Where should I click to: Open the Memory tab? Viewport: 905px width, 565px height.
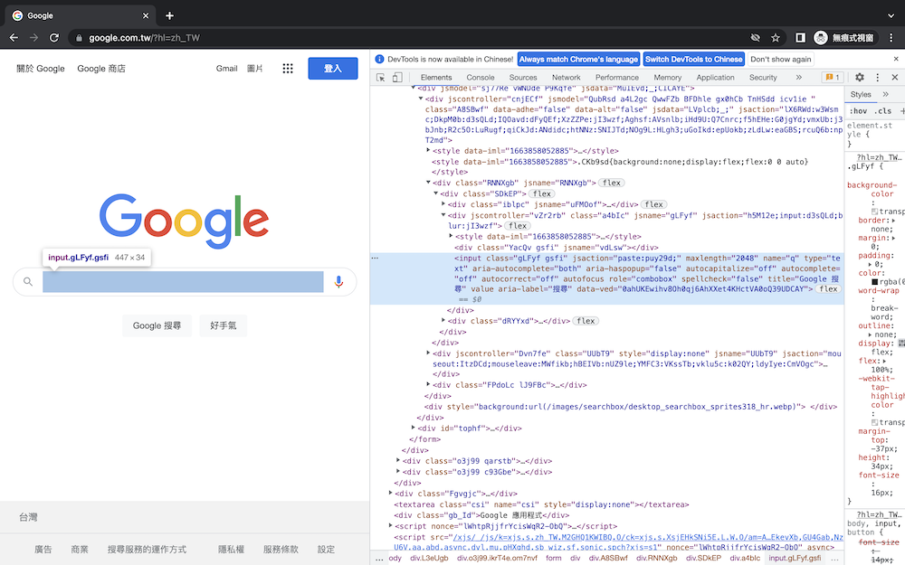668,77
